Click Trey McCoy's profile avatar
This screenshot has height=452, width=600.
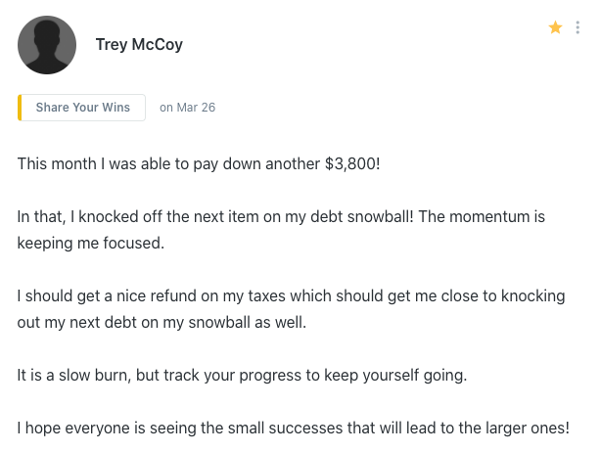47,45
